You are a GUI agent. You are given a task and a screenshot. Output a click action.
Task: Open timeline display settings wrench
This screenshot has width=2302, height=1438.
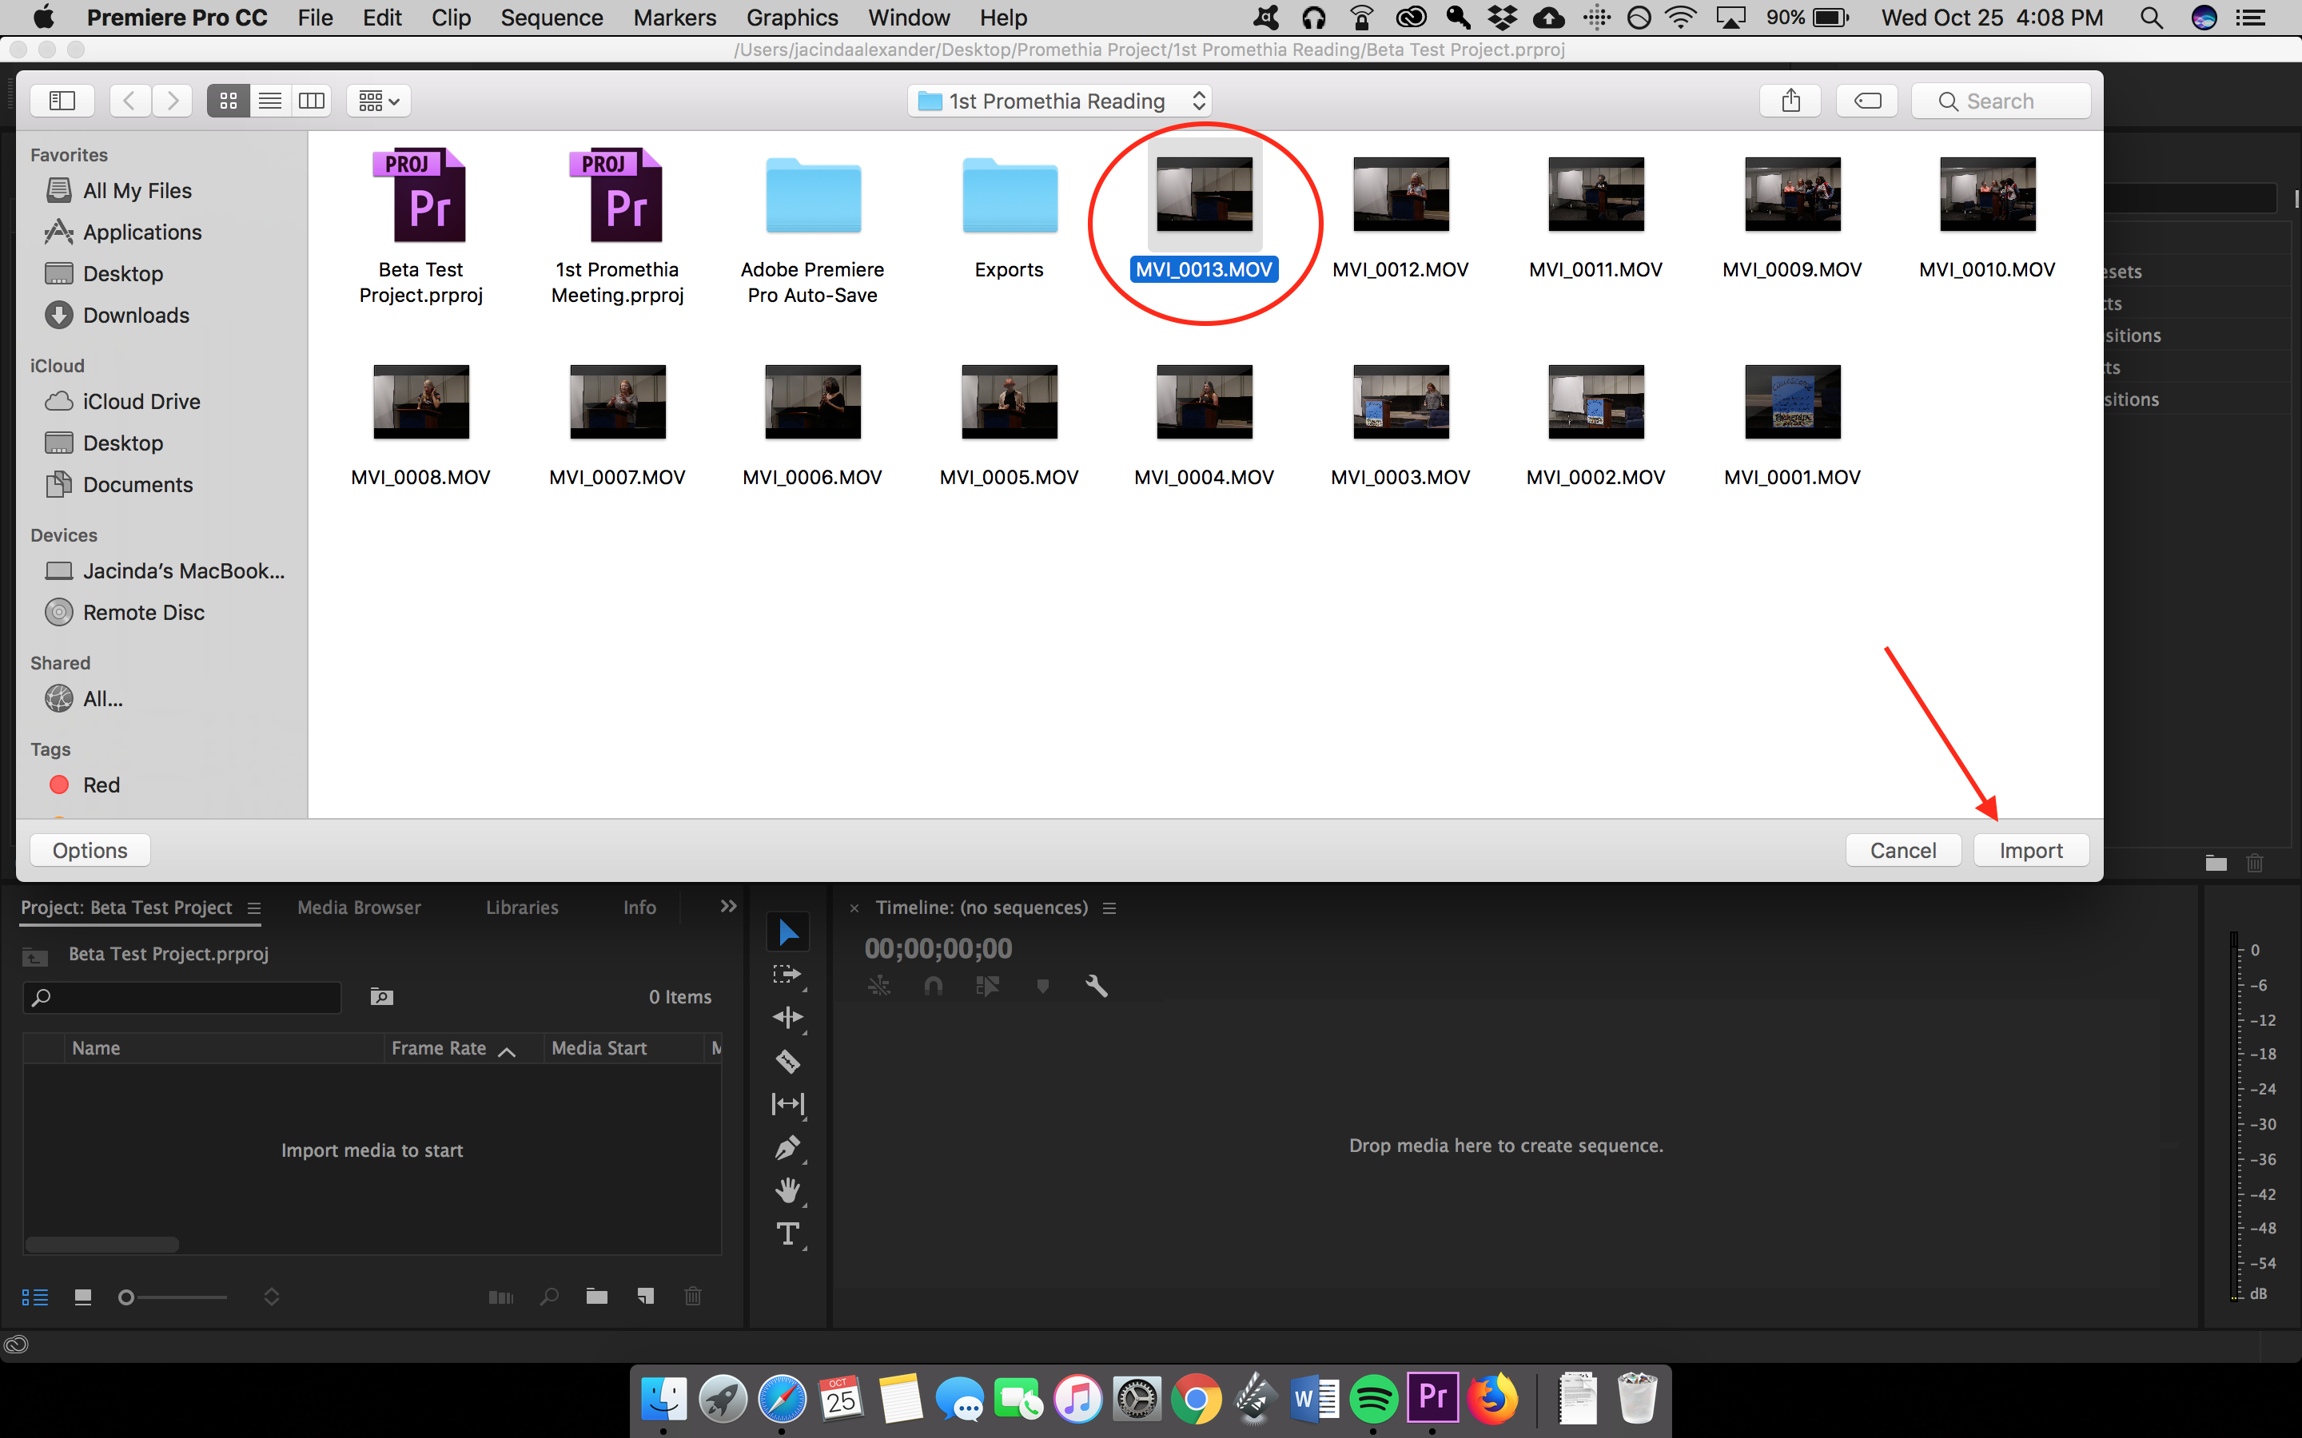(x=1097, y=987)
